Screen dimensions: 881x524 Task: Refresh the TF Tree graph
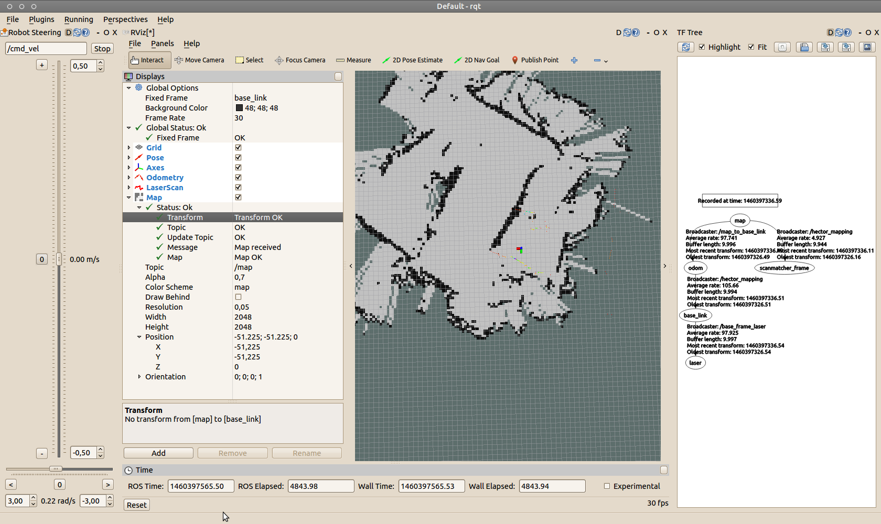click(685, 47)
